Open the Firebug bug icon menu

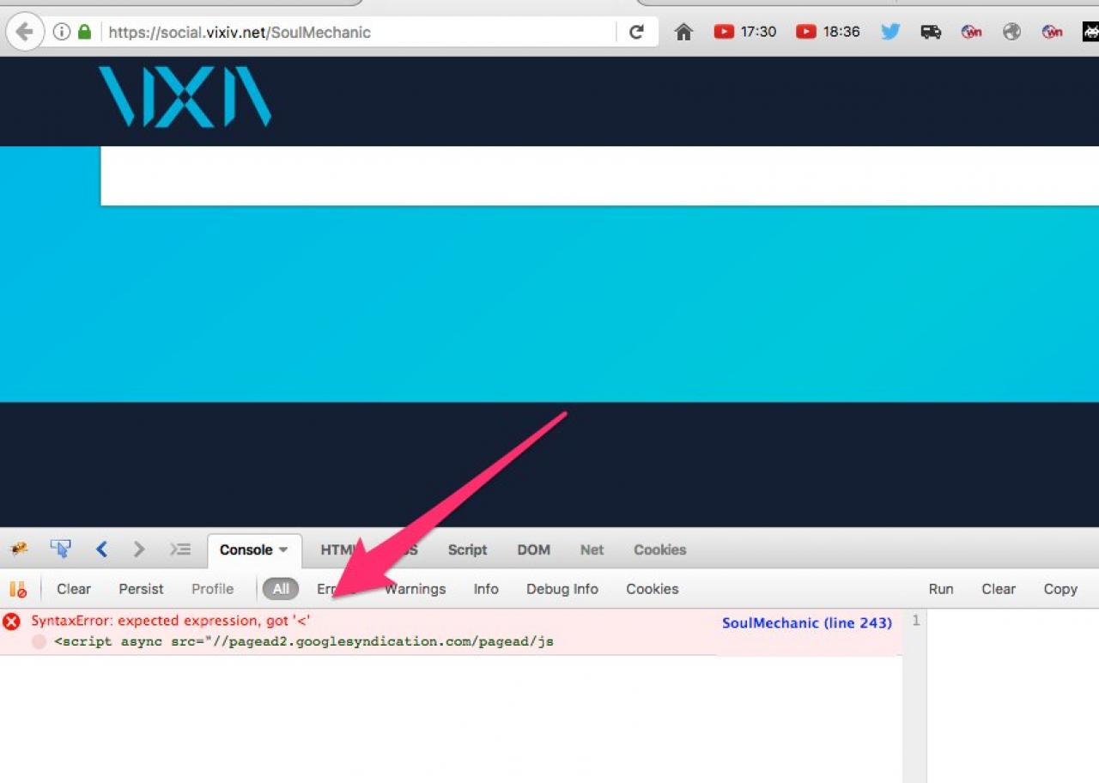tap(19, 549)
